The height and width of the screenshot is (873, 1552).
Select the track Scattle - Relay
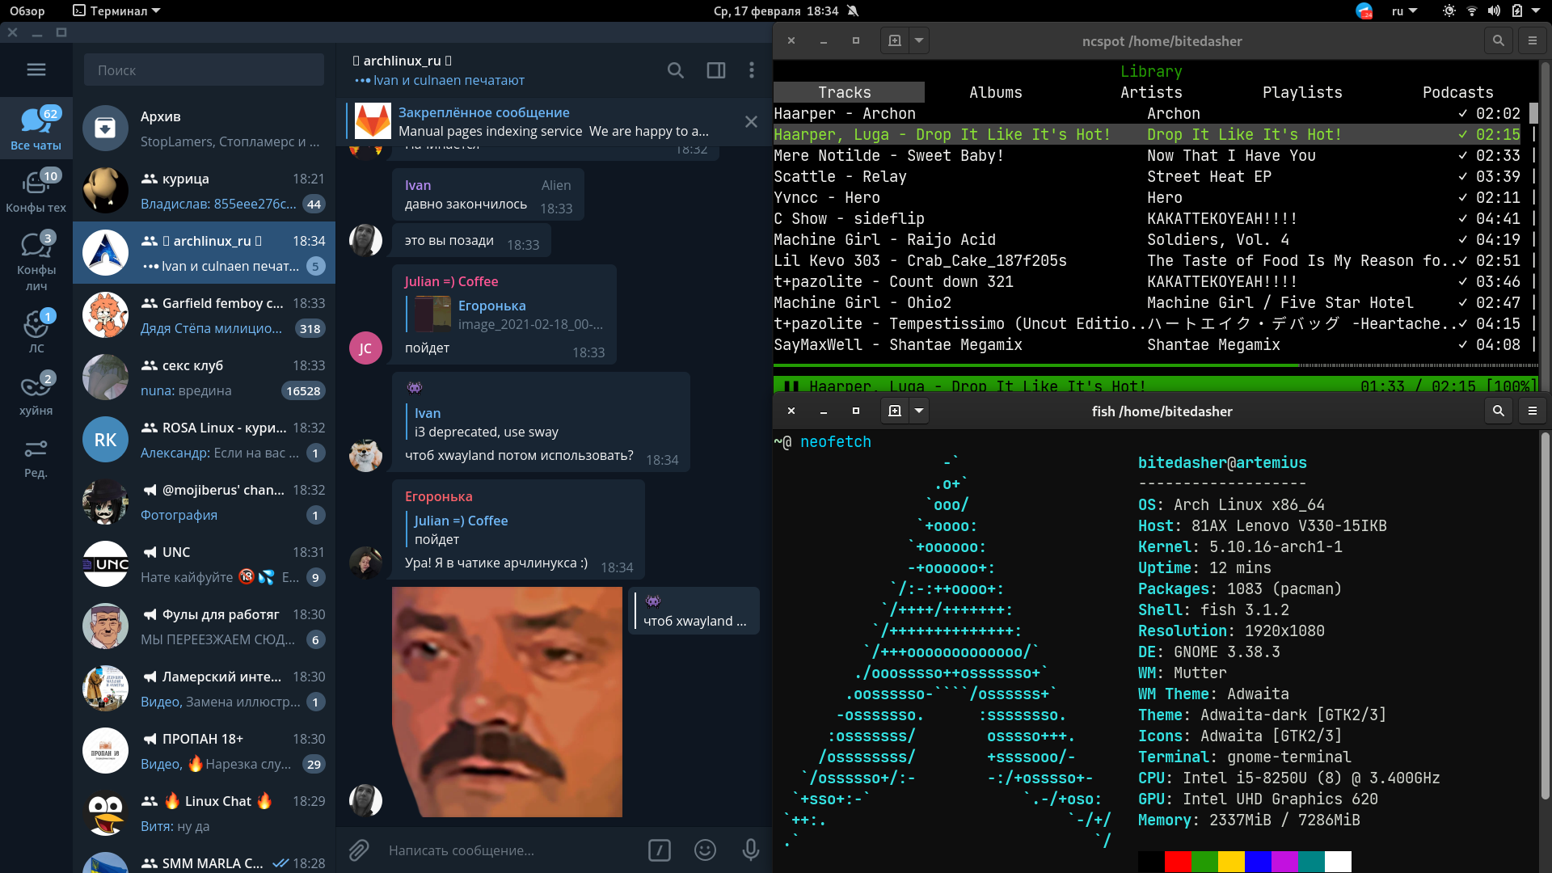click(x=1148, y=176)
